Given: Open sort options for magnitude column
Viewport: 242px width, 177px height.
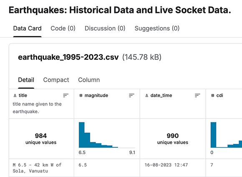Looking at the screenshot, I should click(132, 95).
